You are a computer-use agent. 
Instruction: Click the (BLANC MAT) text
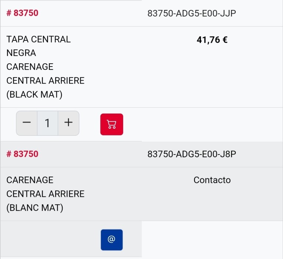35,208
